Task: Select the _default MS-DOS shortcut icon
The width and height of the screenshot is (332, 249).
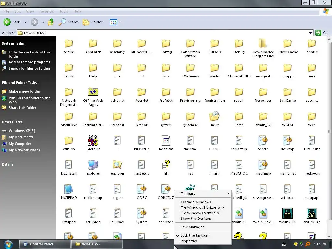Action: (93, 140)
